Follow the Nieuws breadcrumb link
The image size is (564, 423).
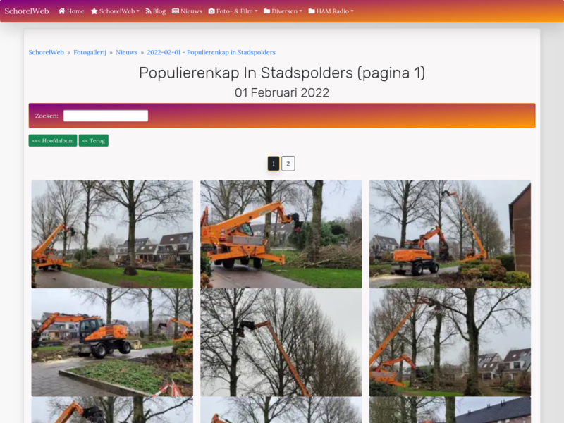coord(127,52)
